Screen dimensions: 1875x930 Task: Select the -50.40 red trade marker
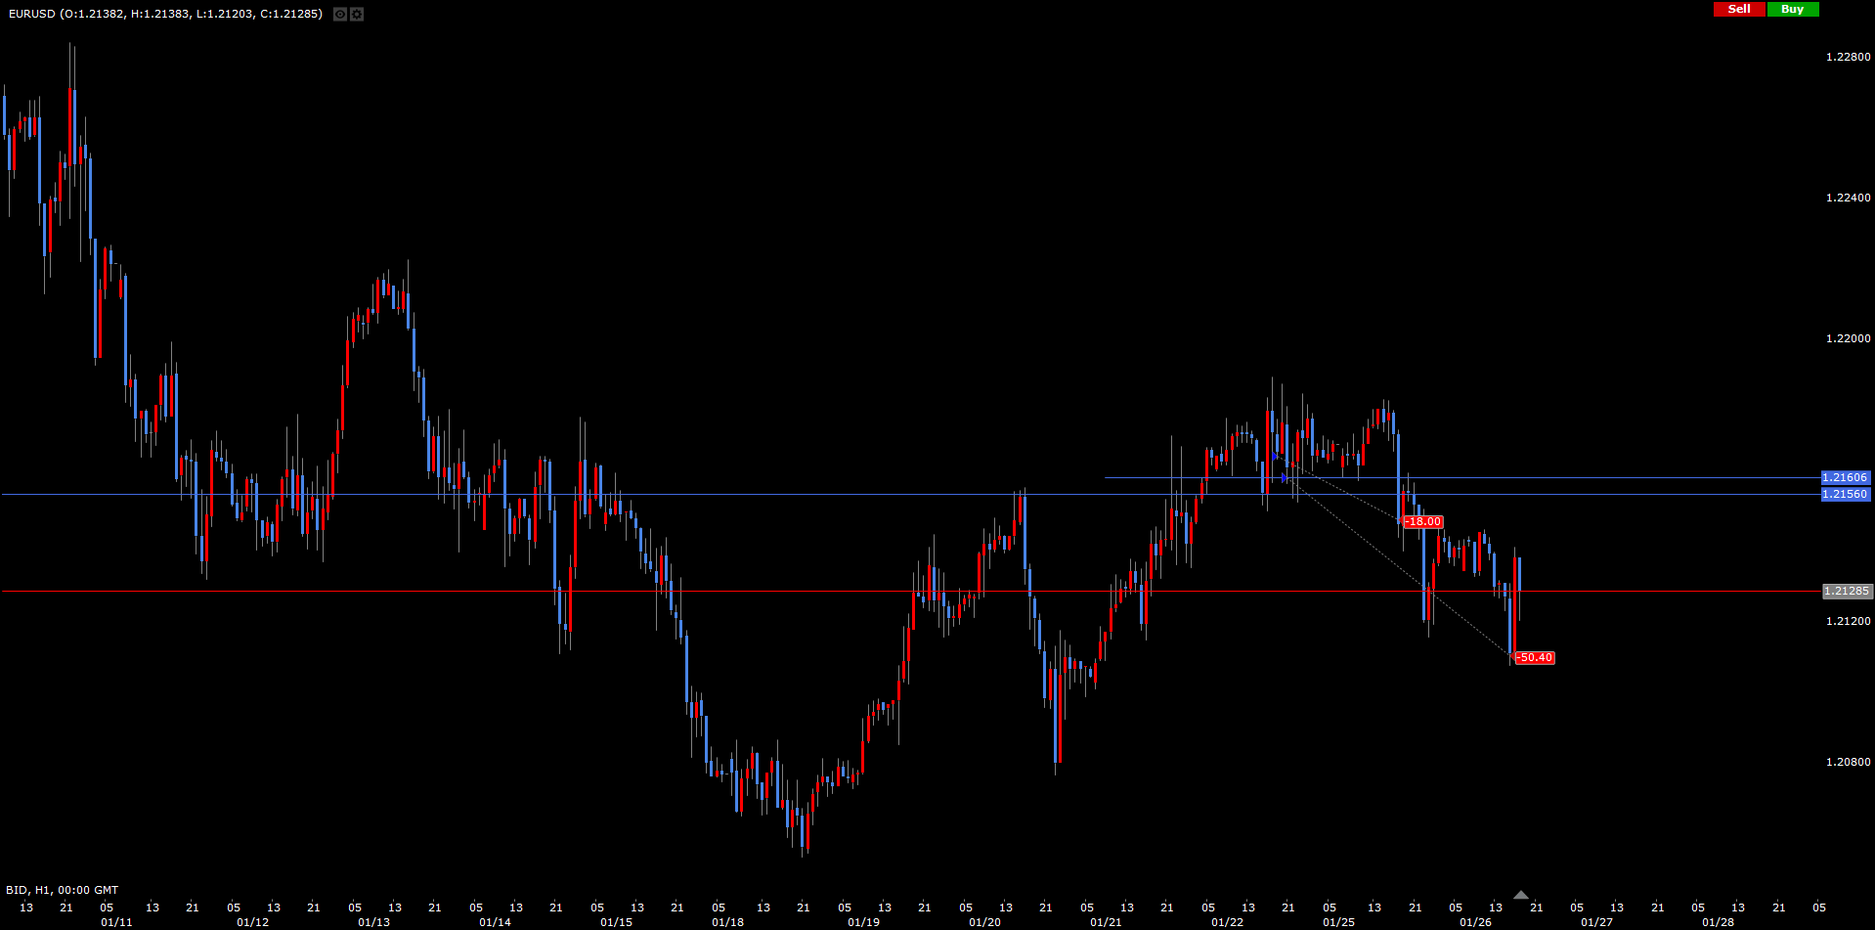tap(1534, 658)
